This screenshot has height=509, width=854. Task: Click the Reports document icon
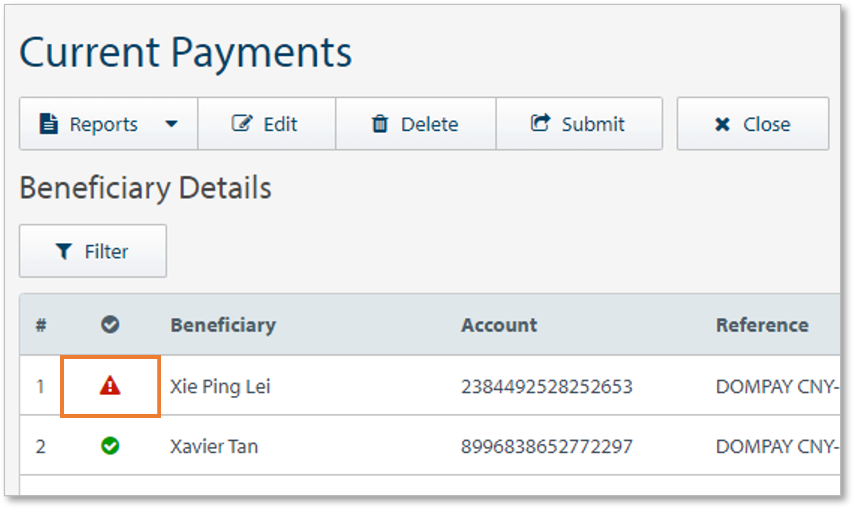point(48,123)
